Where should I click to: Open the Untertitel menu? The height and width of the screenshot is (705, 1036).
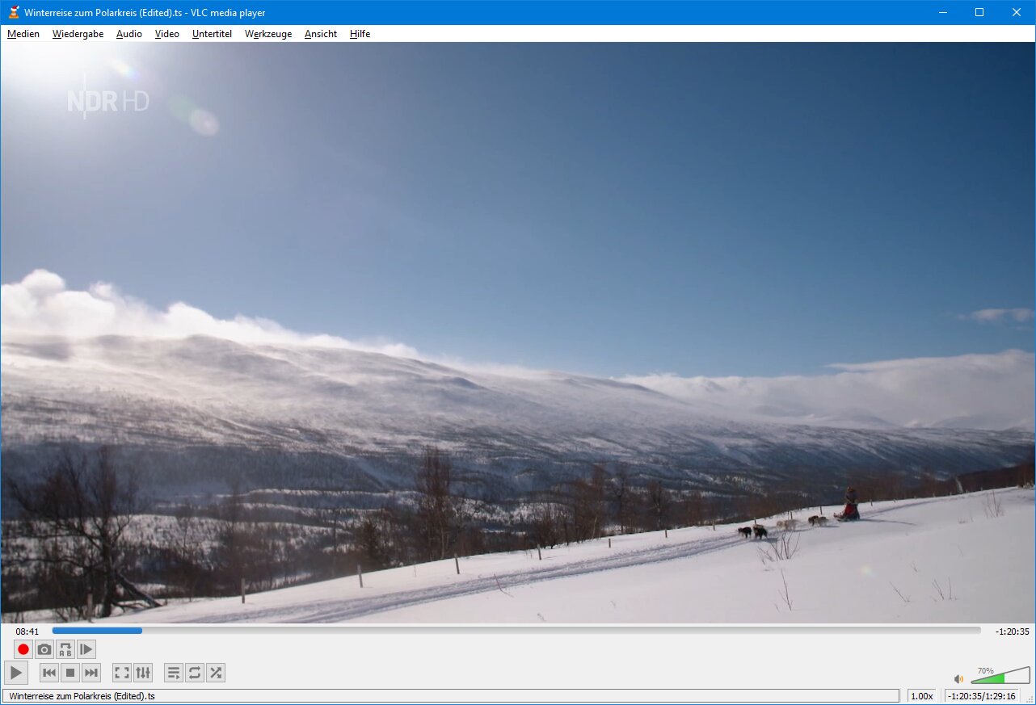212,34
